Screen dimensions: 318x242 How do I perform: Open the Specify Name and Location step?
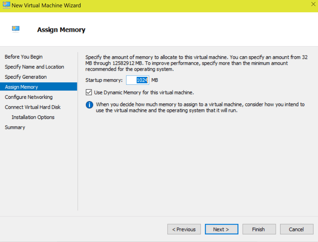pyautogui.click(x=34, y=67)
